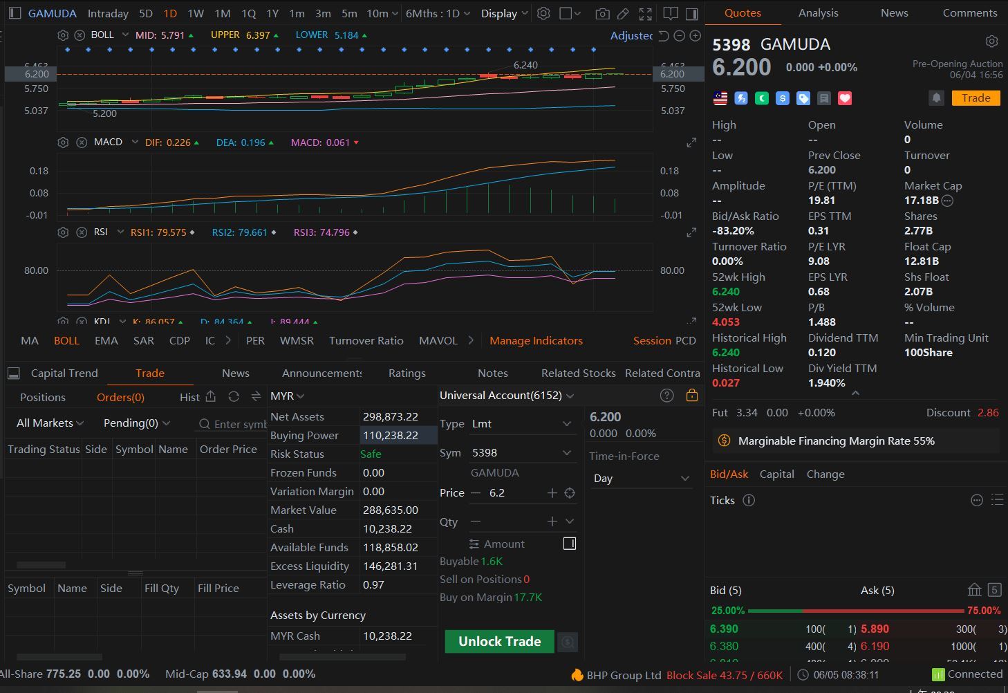The height and width of the screenshot is (693, 1008).
Task: Toggle the PCD setting
Action: 685,340
